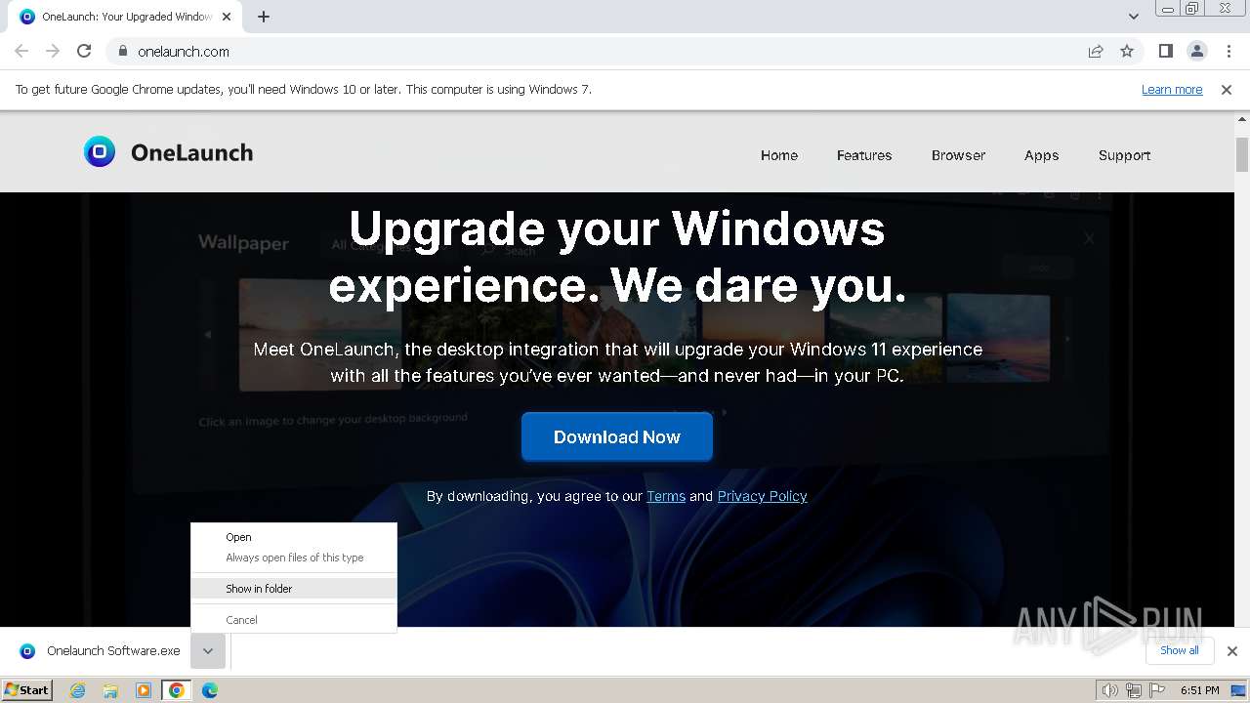Expand download item options arrow
The width and height of the screenshot is (1250, 703).
pyautogui.click(x=208, y=651)
